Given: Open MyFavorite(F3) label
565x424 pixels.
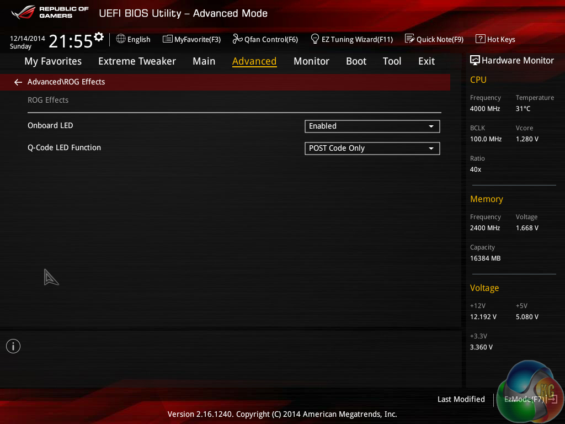Looking at the screenshot, I should pos(198,39).
